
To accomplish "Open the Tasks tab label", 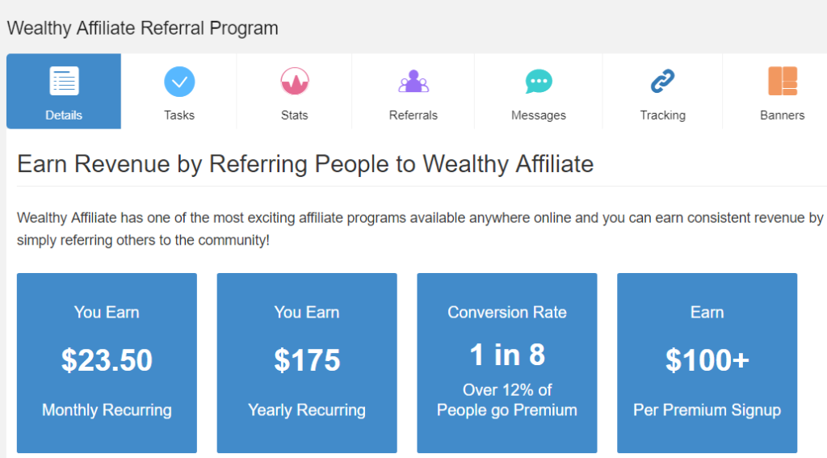I will 179,115.
